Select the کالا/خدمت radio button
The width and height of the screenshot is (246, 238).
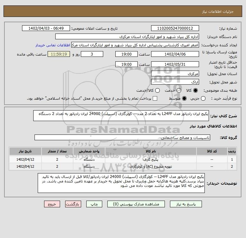(x=158, y=90)
